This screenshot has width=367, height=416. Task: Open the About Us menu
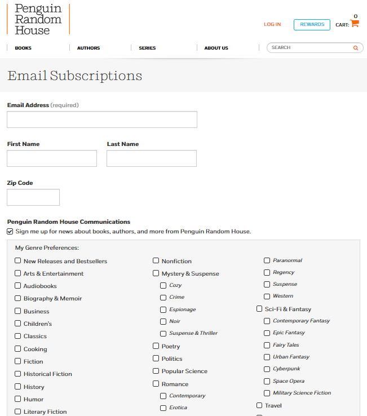point(216,48)
